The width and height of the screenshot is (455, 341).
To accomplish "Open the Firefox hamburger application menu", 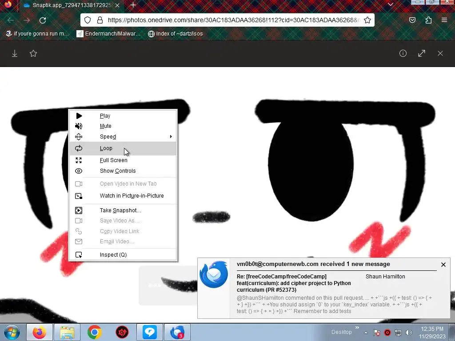I will [x=444, y=20].
